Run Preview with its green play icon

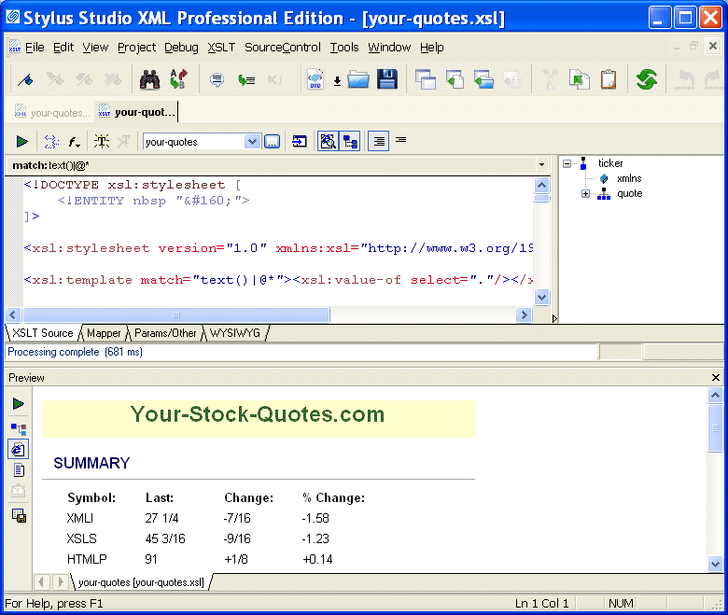19,404
